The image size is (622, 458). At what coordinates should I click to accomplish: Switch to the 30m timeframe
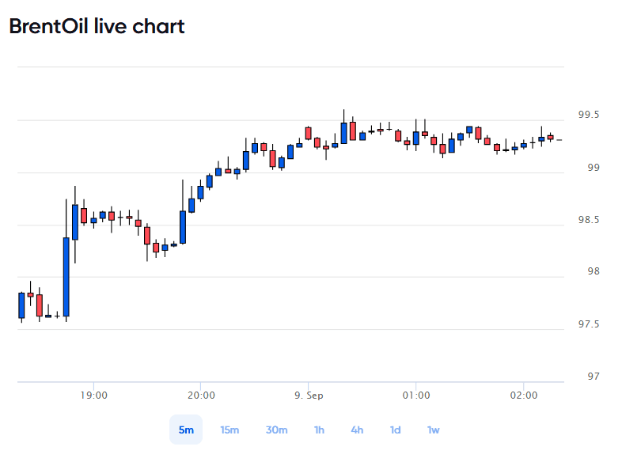(276, 430)
